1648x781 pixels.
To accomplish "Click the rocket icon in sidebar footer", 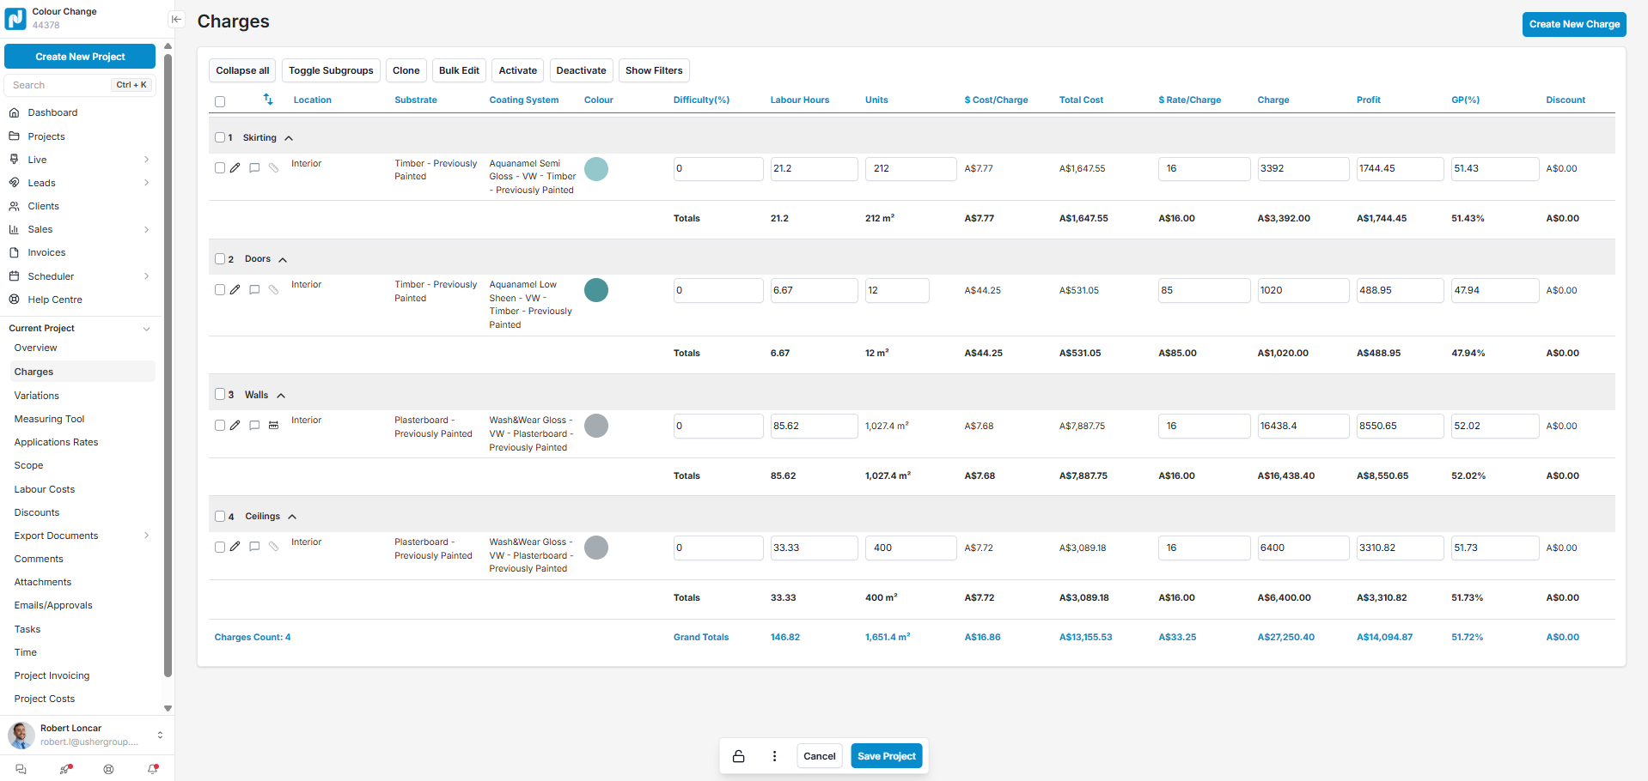I will coord(65,769).
